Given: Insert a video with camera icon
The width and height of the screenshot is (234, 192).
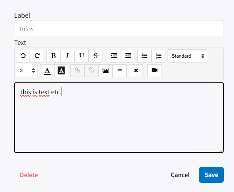Looking at the screenshot, I should [154, 70].
